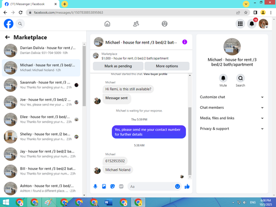Click the chat header Michael listing title
The height and width of the screenshot is (207, 276).
click(x=141, y=43)
